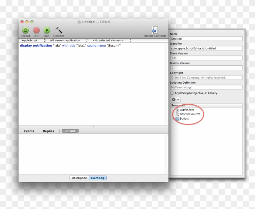Screen dimensions: 255x209
Task: Open the tell current application popup
Action: [67, 40]
